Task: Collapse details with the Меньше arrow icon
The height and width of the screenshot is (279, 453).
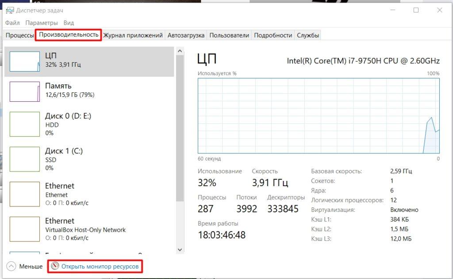Action: tap(11, 266)
